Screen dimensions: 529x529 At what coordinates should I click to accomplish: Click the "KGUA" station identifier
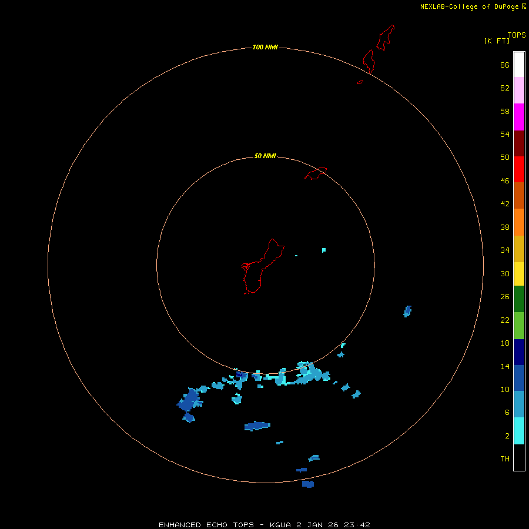tap(281, 525)
